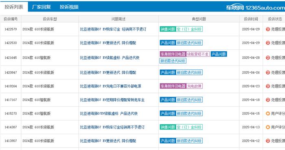Click 2024款 610长续航版 in row 1419264
Screen dimensions: 285x150
(38, 86)
